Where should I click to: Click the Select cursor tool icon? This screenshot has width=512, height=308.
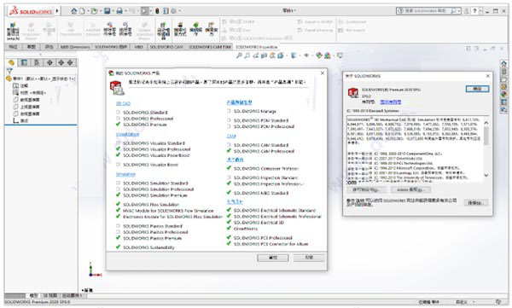click(144, 11)
